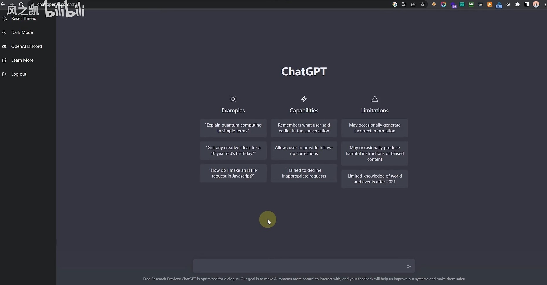The image size is (547, 285).
Task: Click the green robot face extension icon
Action: click(x=471, y=4)
